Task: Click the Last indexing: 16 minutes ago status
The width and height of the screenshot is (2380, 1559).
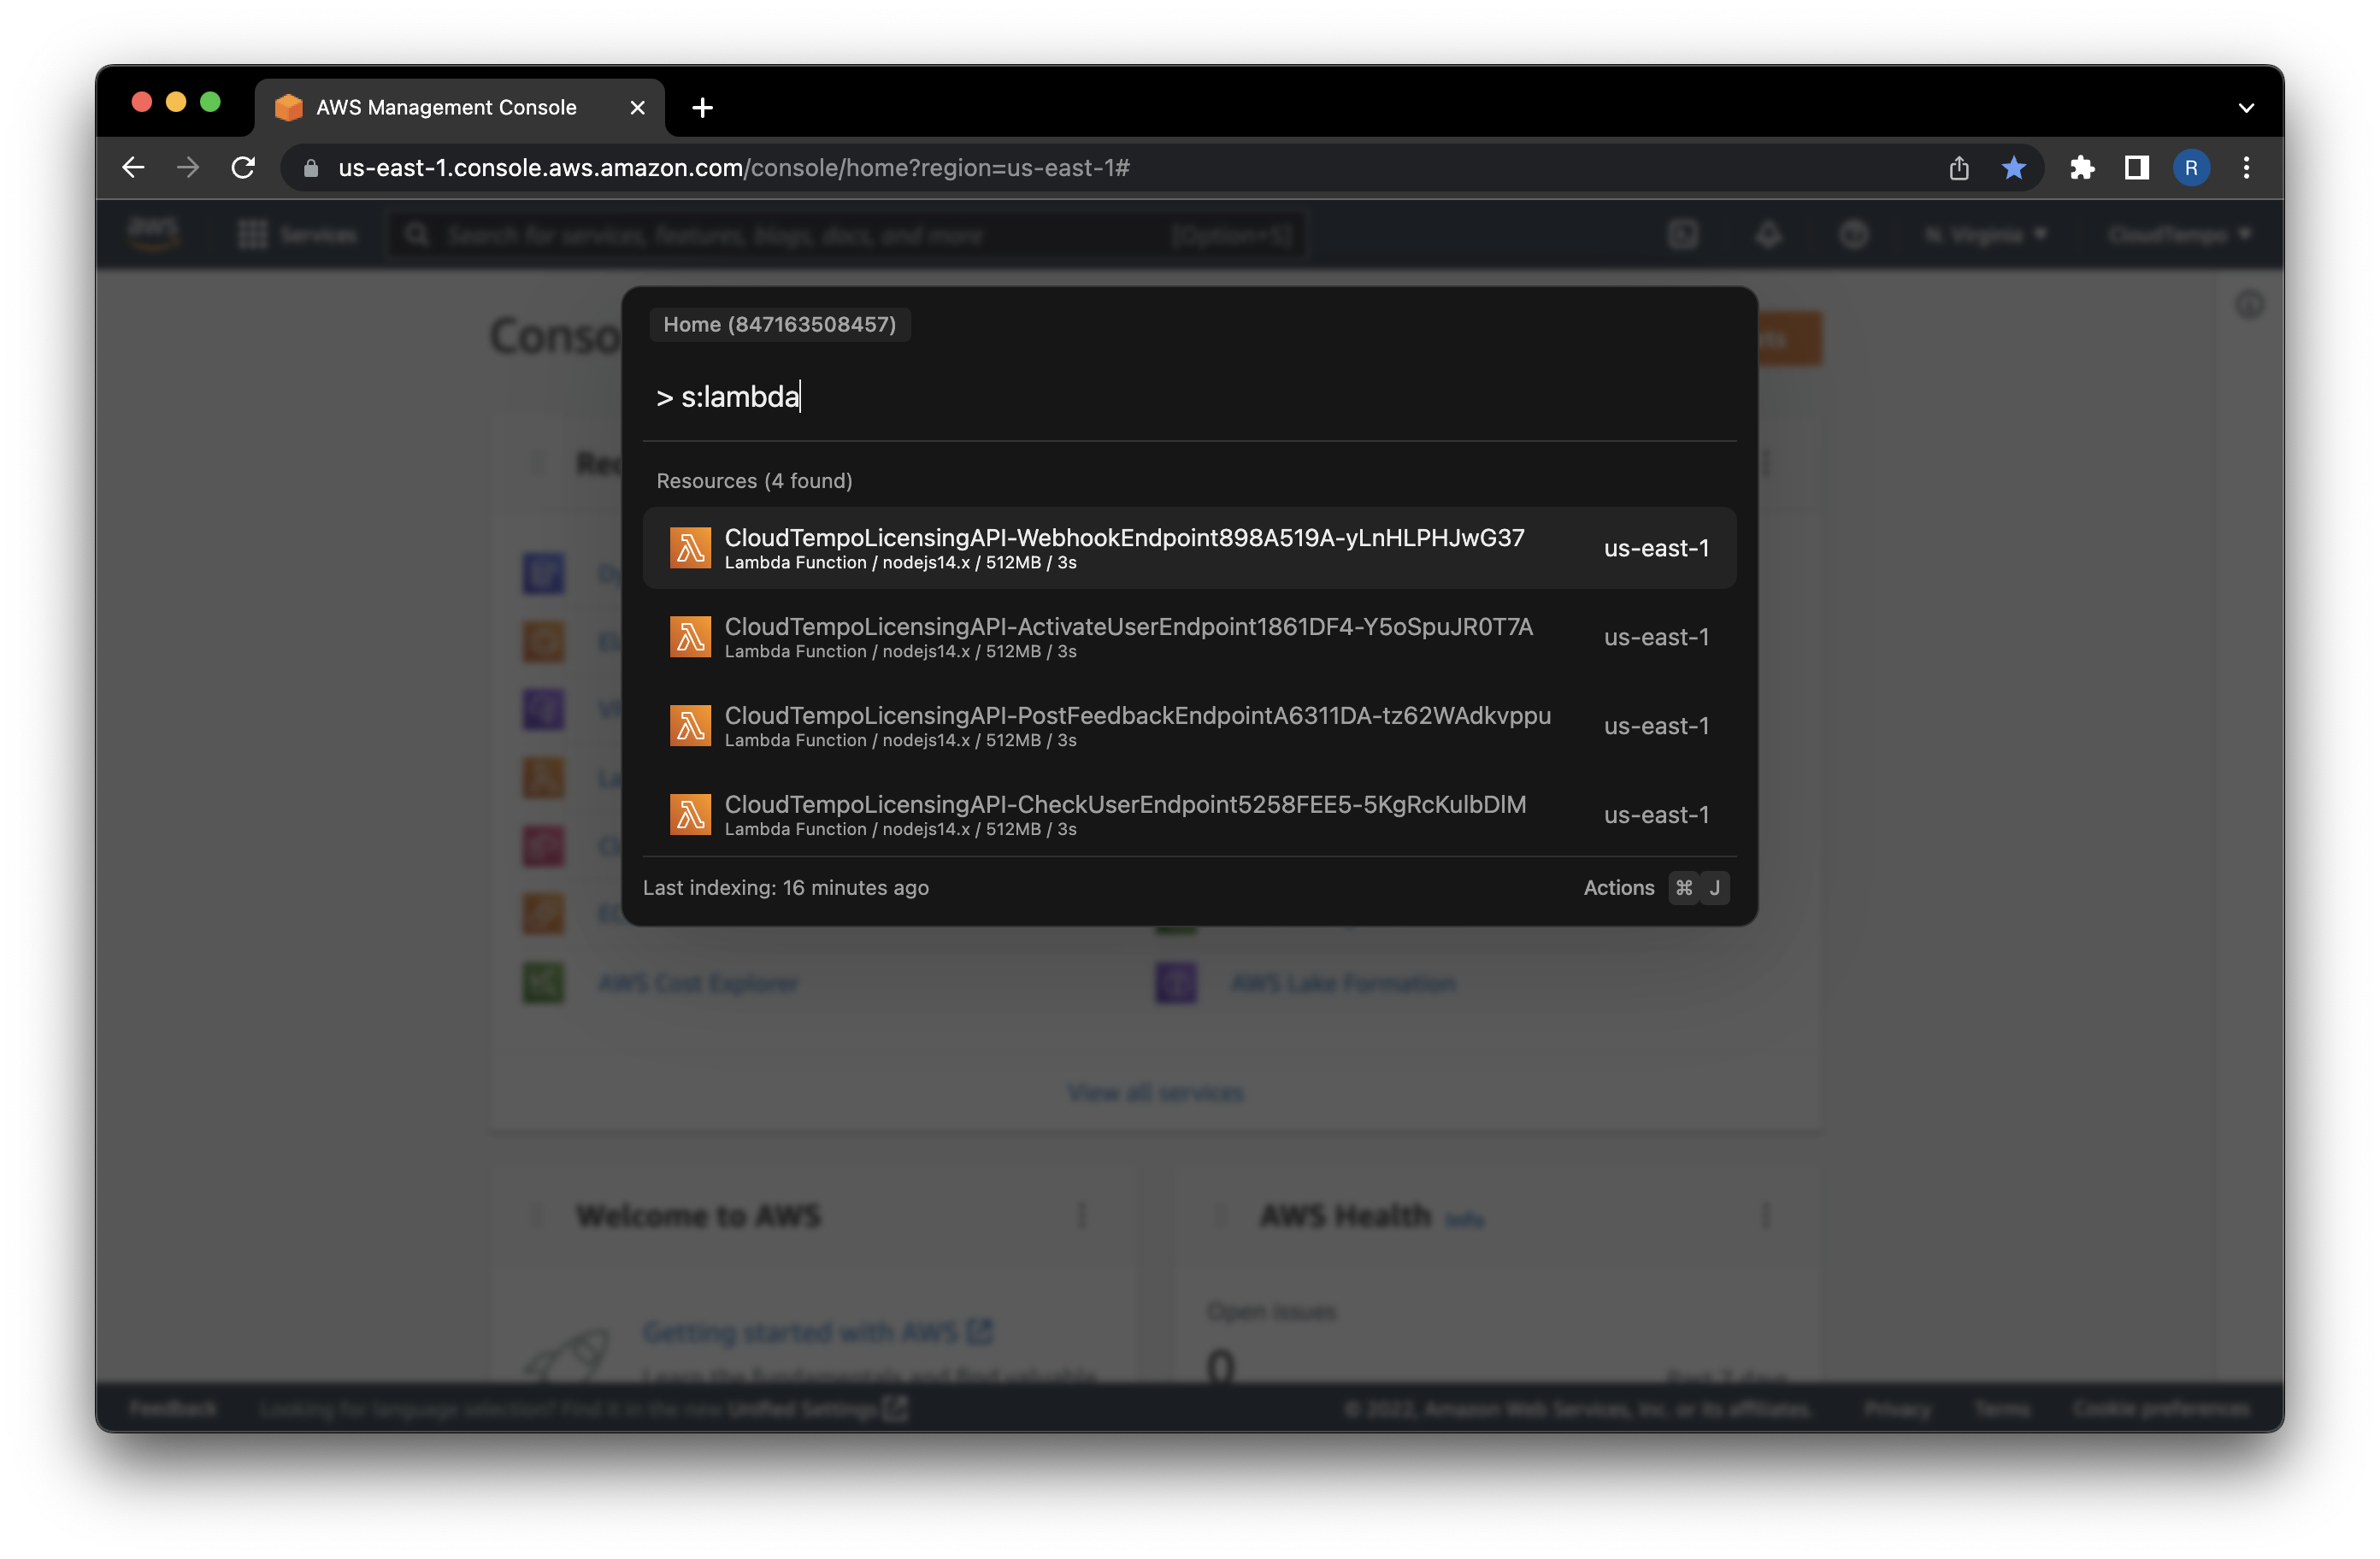Action: pyautogui.click(x=786, y=888)
